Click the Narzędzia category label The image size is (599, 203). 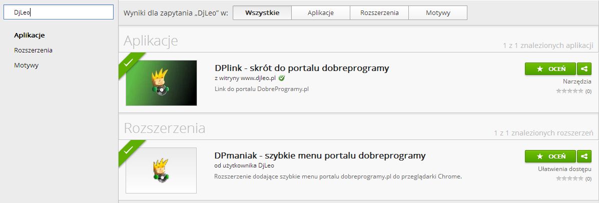(x=577, y=81)
